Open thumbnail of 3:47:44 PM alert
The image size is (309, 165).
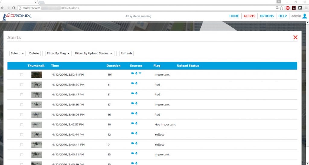pyautogui.click(x=37, y=135)
